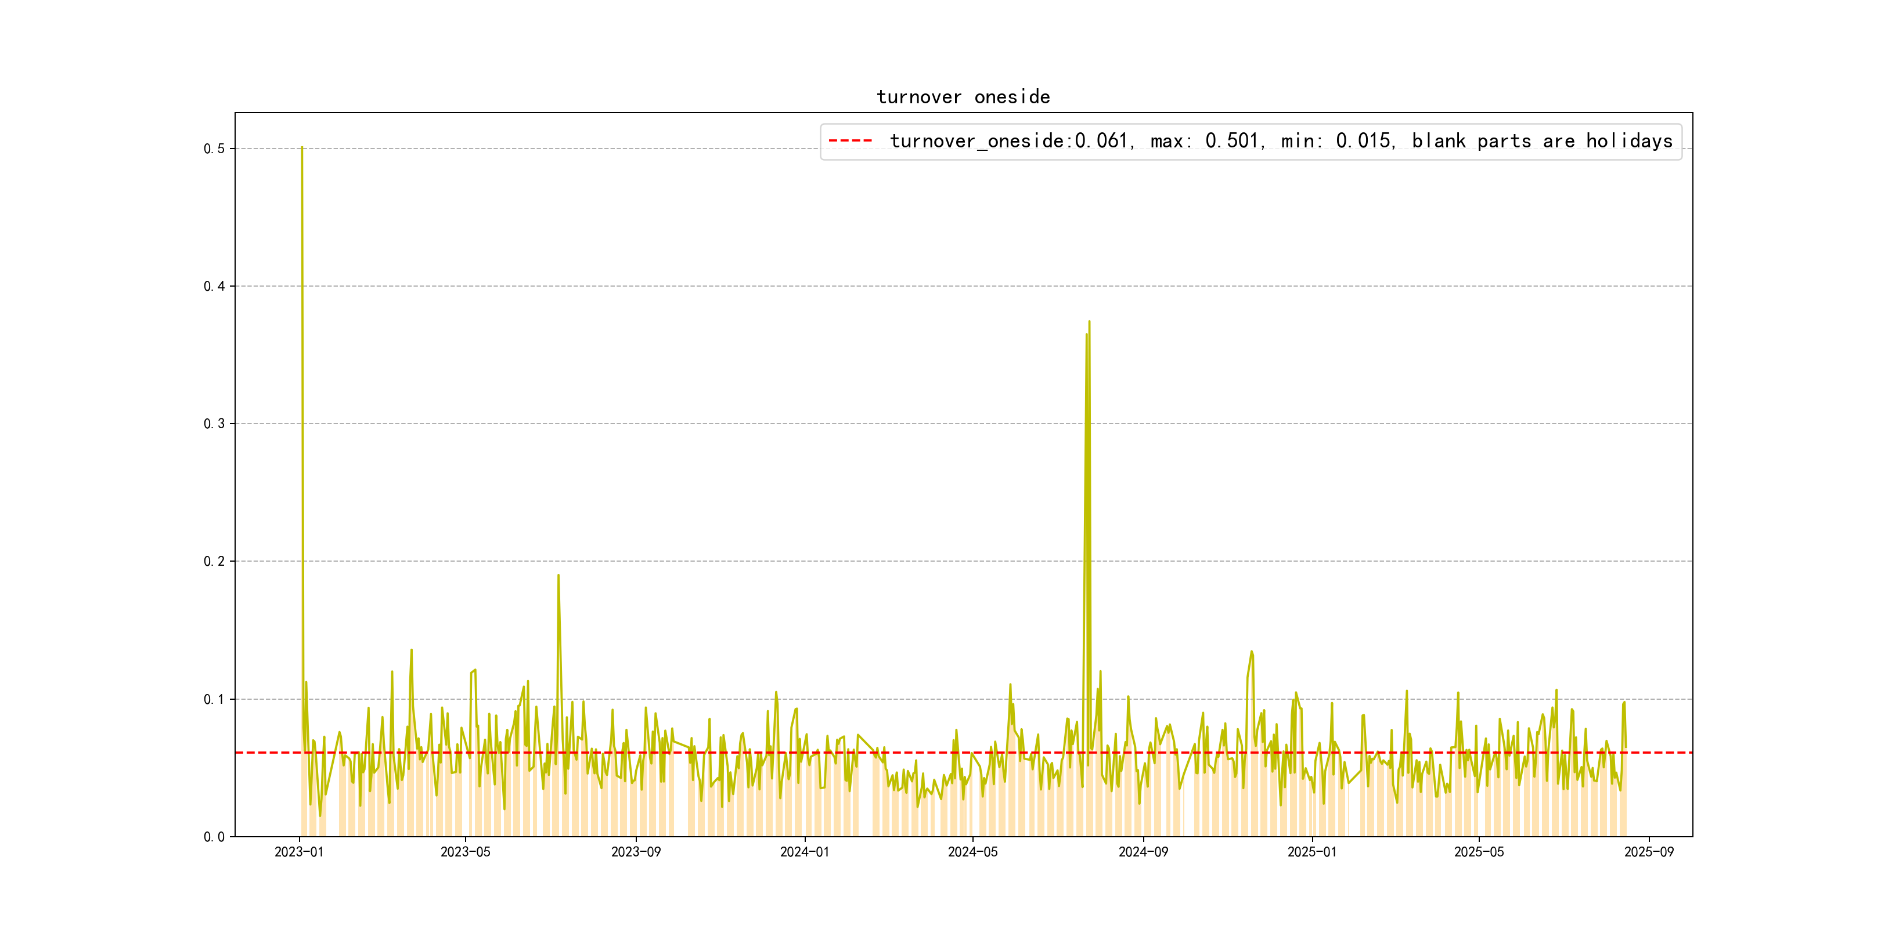Click the 2025-05 x-axis date label

coord(1479,852)
